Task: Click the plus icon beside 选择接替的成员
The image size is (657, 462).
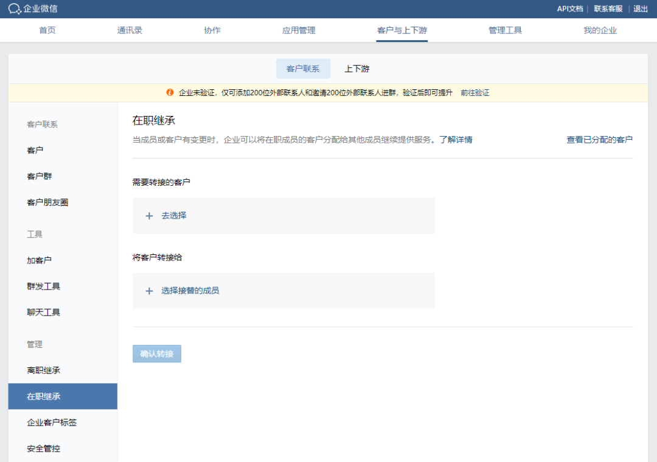Action: (149, 291)
